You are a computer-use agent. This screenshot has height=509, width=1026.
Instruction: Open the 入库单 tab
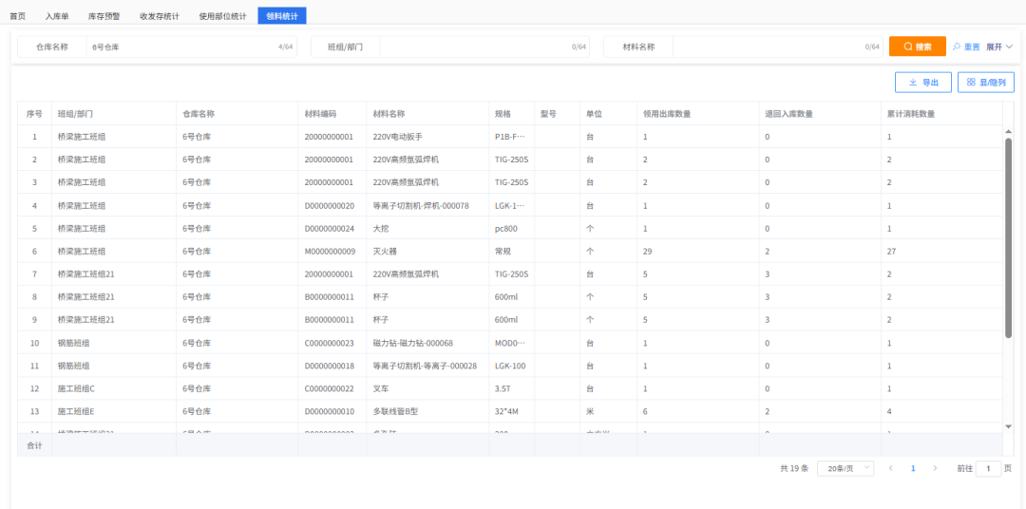point(57,16)
